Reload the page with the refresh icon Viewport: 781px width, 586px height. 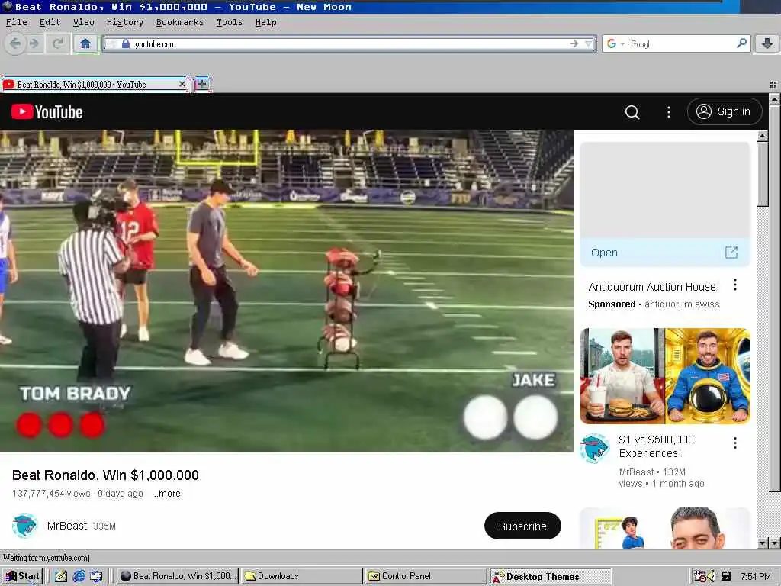58,43
